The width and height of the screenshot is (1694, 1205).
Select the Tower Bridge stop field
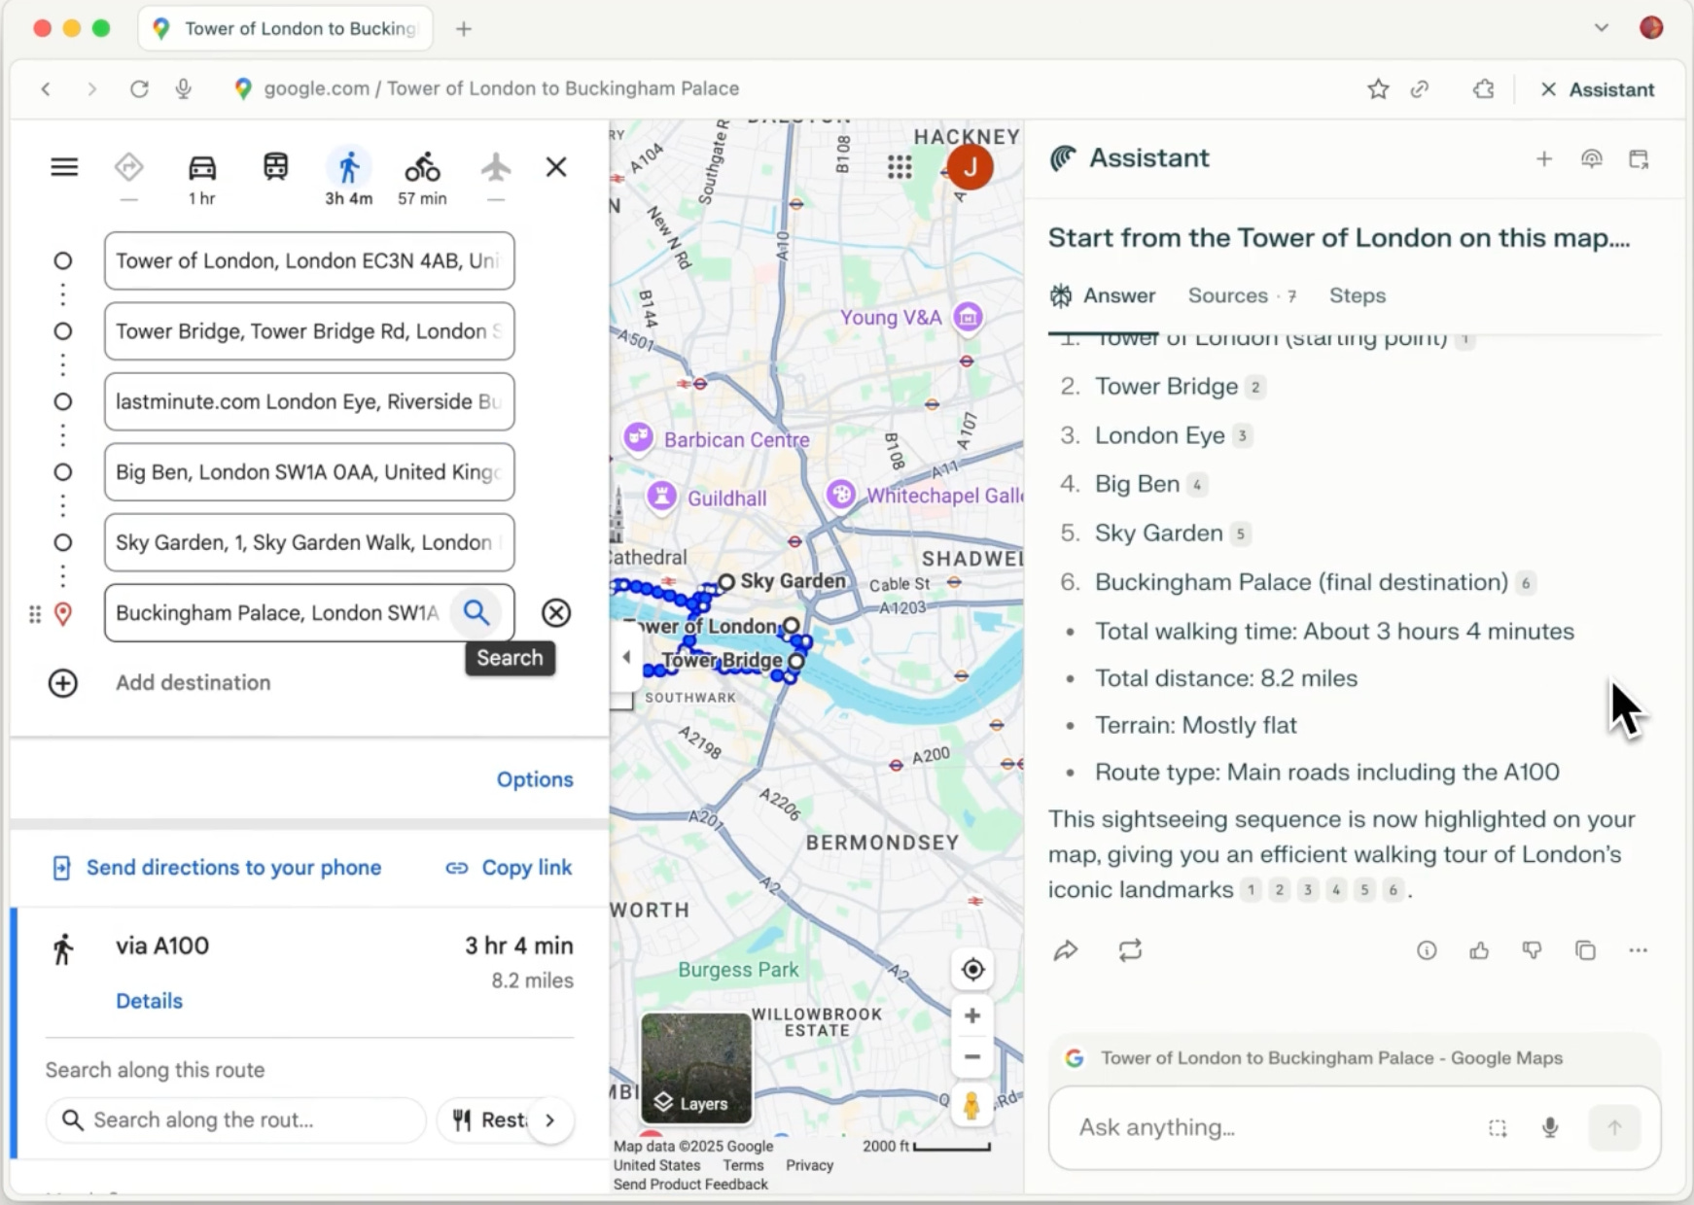tap(309, 331)
